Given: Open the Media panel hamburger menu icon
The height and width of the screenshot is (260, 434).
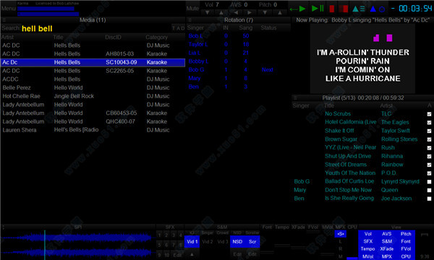Looking at the screenshot, I should coord(4,20).
